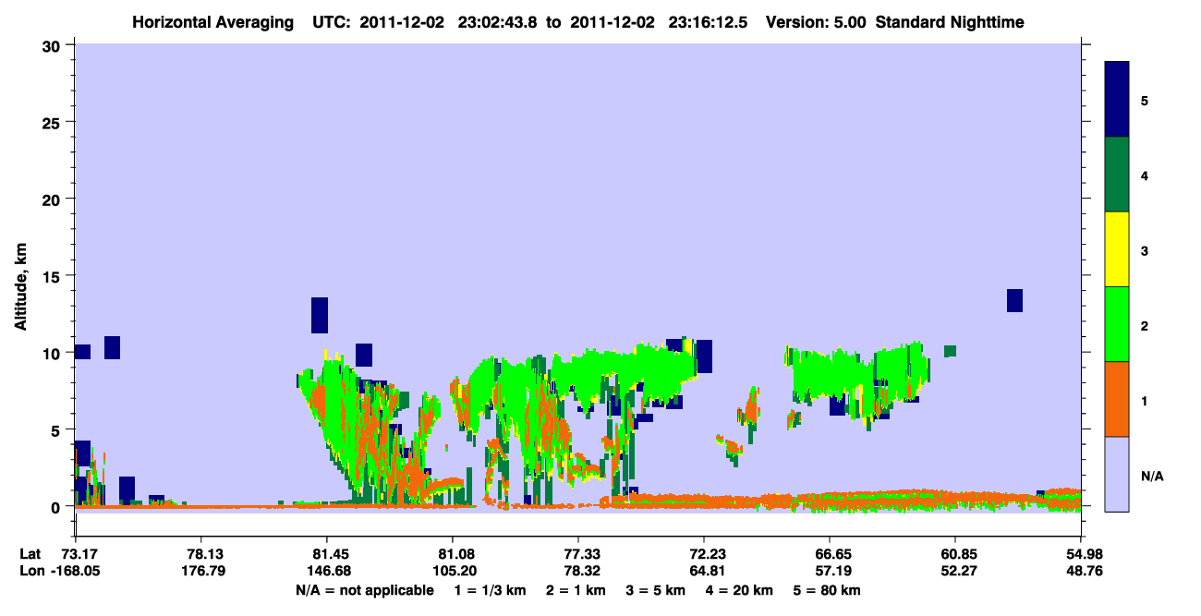
Task: Click the '3 = 5 km' legend text
Action: (x=656, y=590)
